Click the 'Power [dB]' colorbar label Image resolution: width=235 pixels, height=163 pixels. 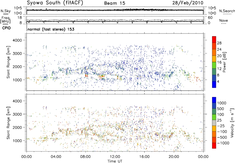pyautogui.click(x=224, y=62)
